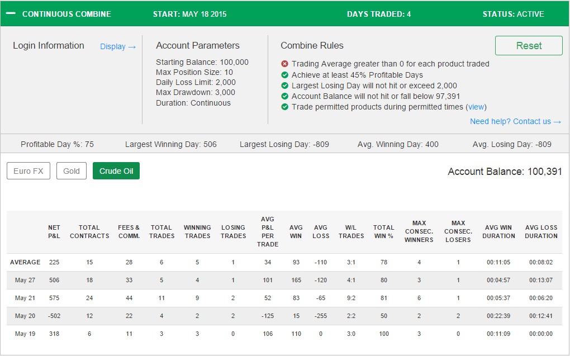
Task: Click the Reset button
Action: point(529,45)
